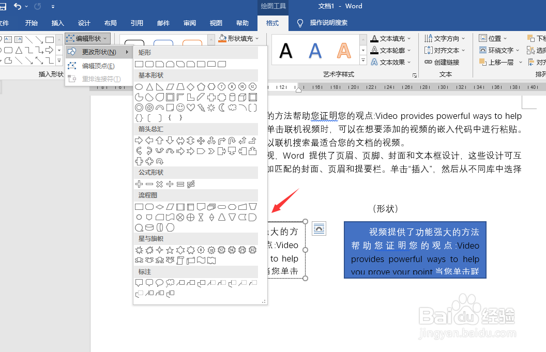Viewport: 546px width, 352px height.
Task: Choose the cloud basic shape
Action: pyautogui.click(x=232, y=108)
